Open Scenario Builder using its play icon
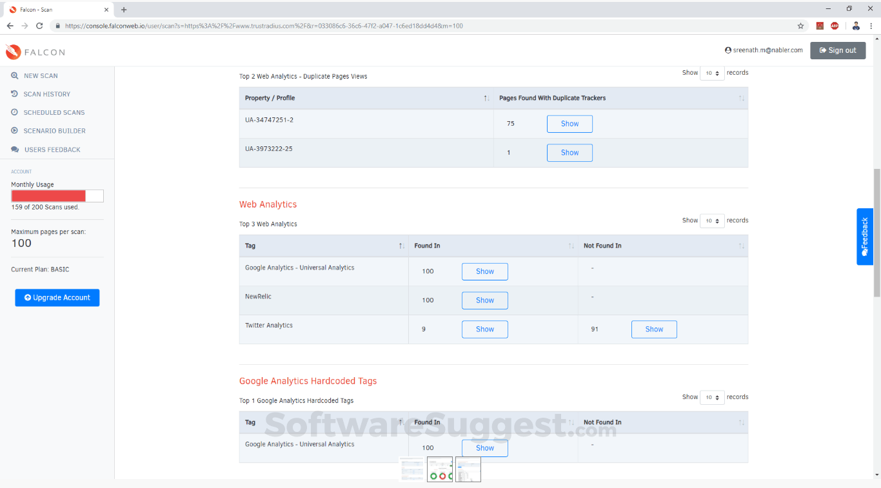Screen dimensions: 881x488 14,131
